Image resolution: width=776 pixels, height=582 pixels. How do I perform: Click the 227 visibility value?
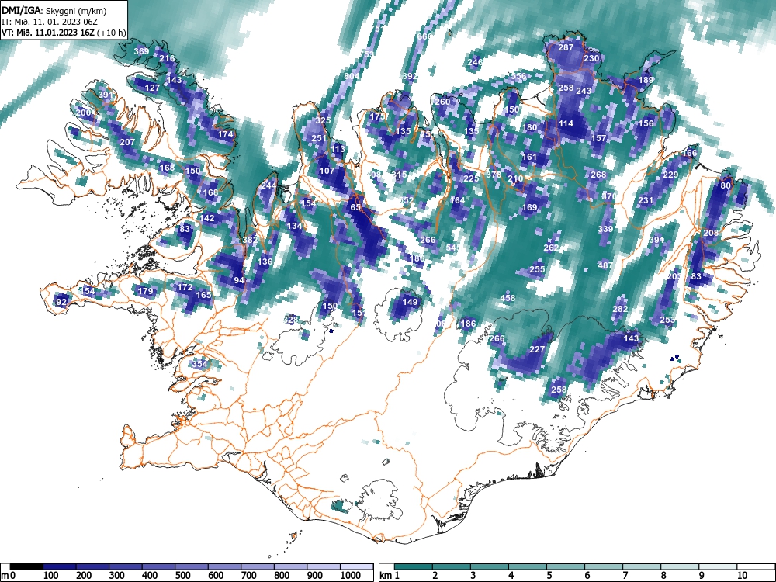(x=537, y=349)
